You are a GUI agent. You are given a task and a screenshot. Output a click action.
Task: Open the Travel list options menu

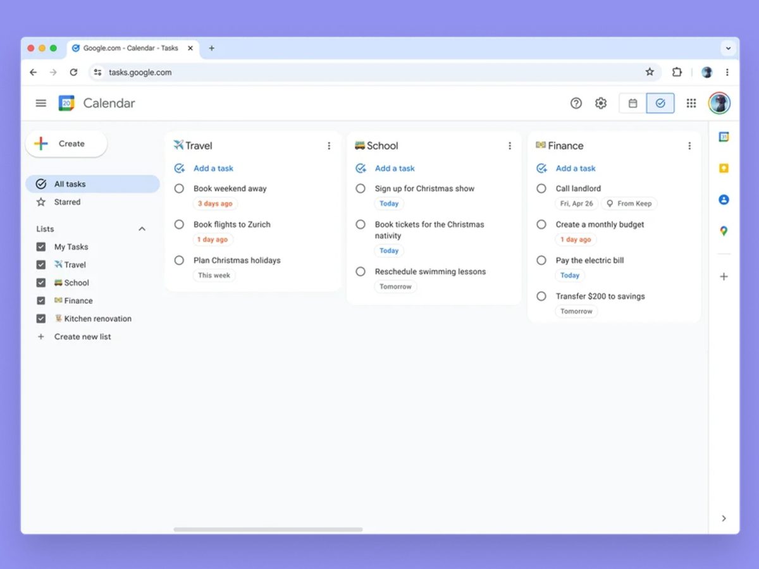(x=329, y=146)
